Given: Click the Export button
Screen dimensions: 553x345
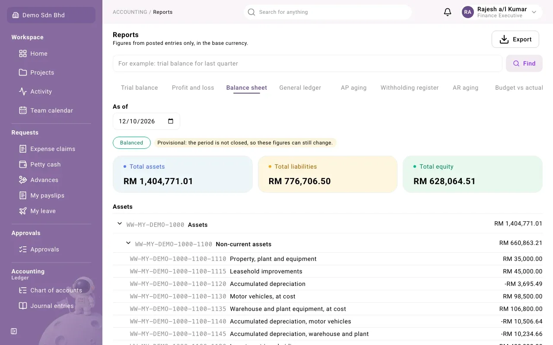Looking at the screenshot, I should click(515, 39).
